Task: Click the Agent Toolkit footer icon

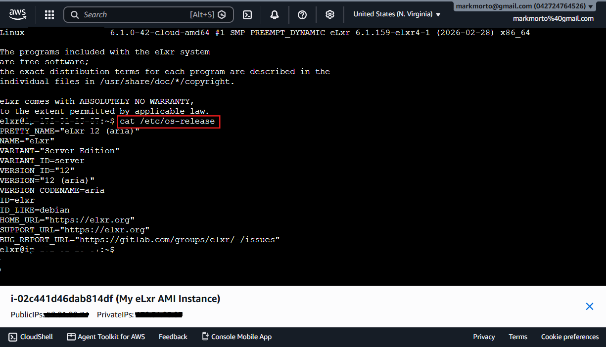Action: [x=71, y=337]
